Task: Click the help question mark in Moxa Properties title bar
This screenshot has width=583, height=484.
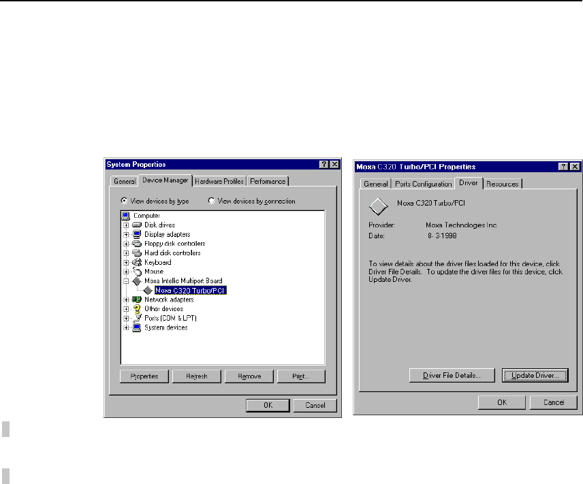Action: [563, 167]
